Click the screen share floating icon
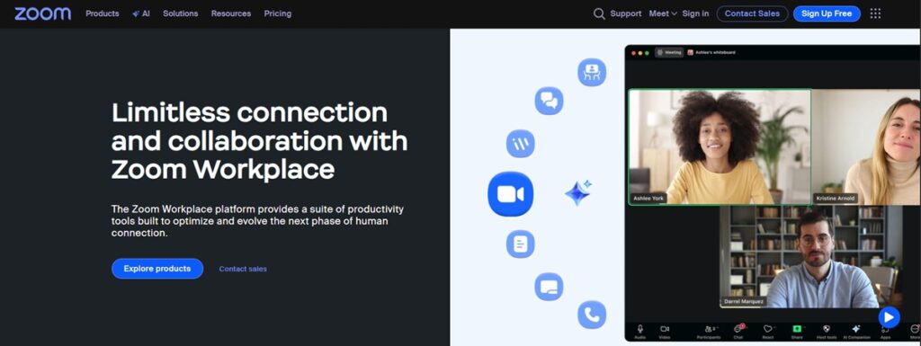The width and height of the screenshot is (921, 346). (549, 287)
